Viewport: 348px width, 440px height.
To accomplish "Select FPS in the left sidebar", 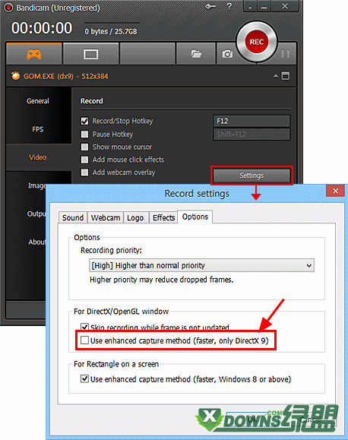I will click(x=38, y=129).
